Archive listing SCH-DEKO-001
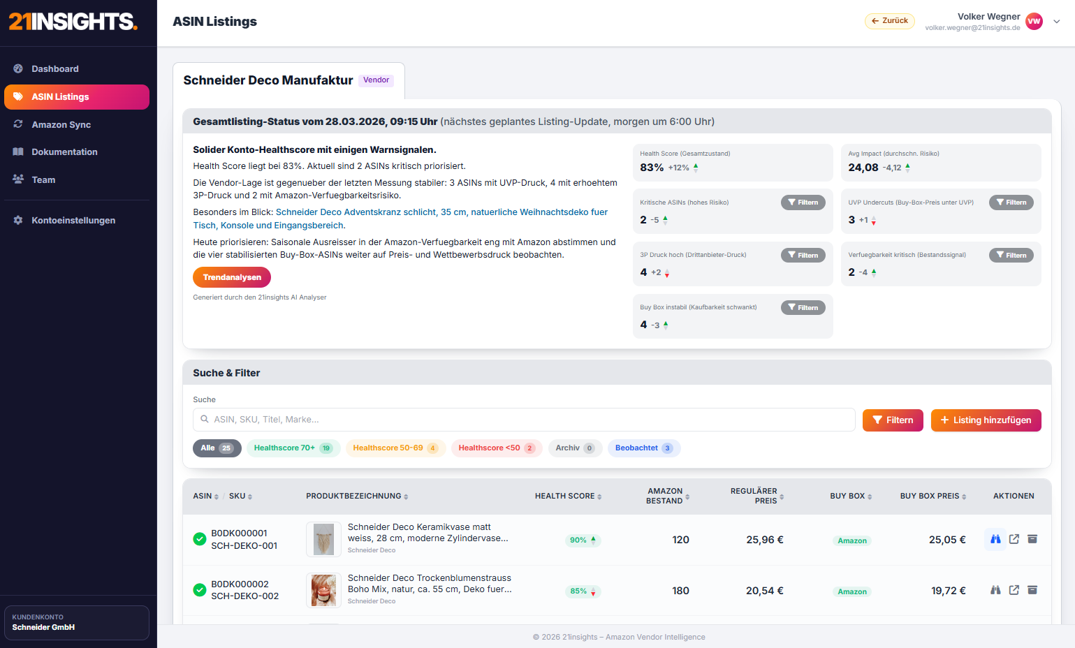 [1032, 539]
